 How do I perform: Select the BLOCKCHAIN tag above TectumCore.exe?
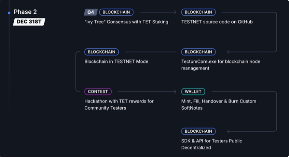[198, 52]
